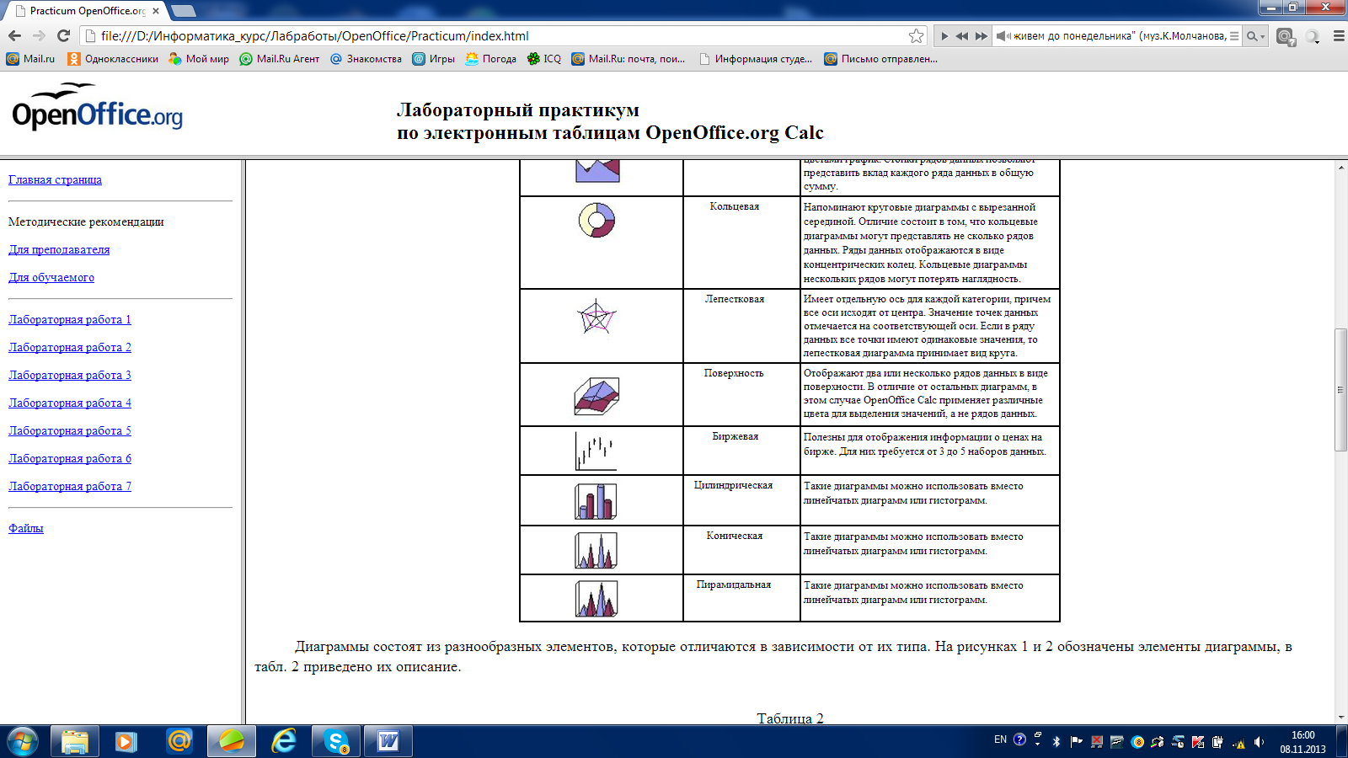Viewport: 1348px width, 758px height.
Task: Open the Игры bookmark
Action: tap(434, 59)
